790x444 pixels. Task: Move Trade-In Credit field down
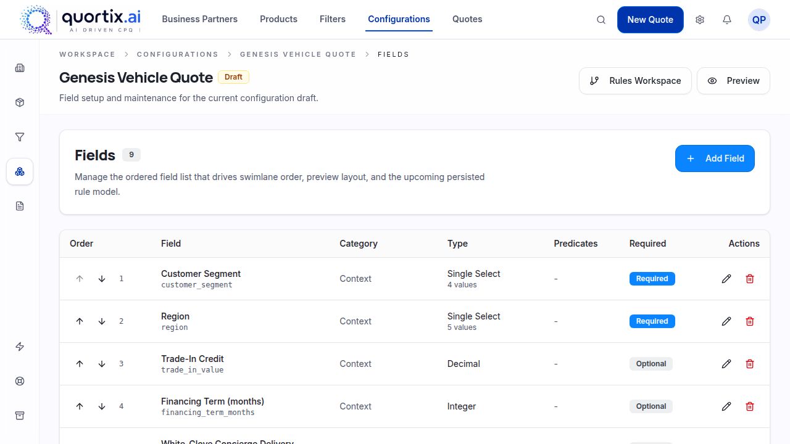pos(102,364)
